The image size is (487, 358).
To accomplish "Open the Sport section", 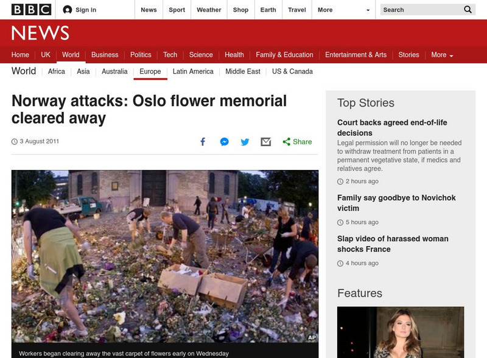I will click(177, 10).
